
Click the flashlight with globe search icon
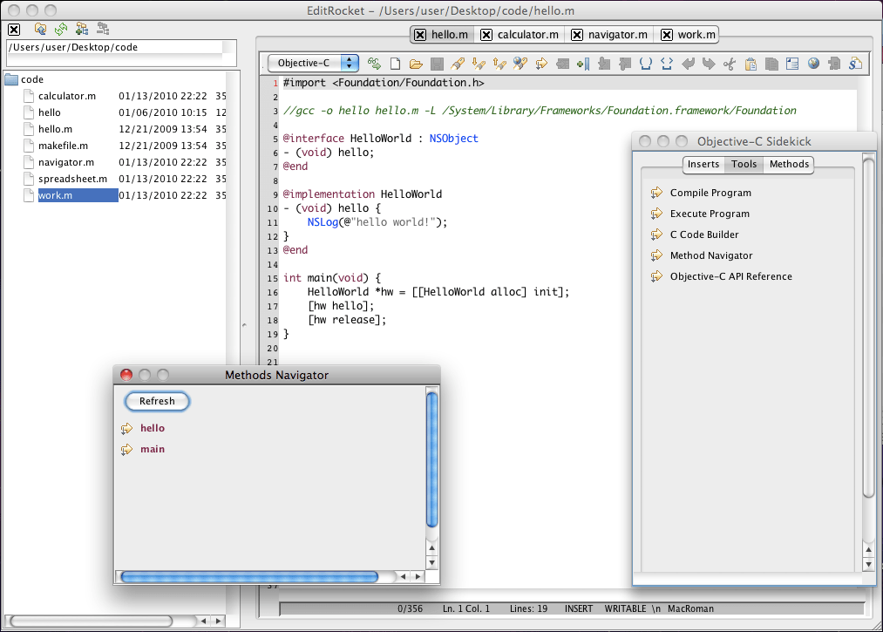tap(520, 64)
